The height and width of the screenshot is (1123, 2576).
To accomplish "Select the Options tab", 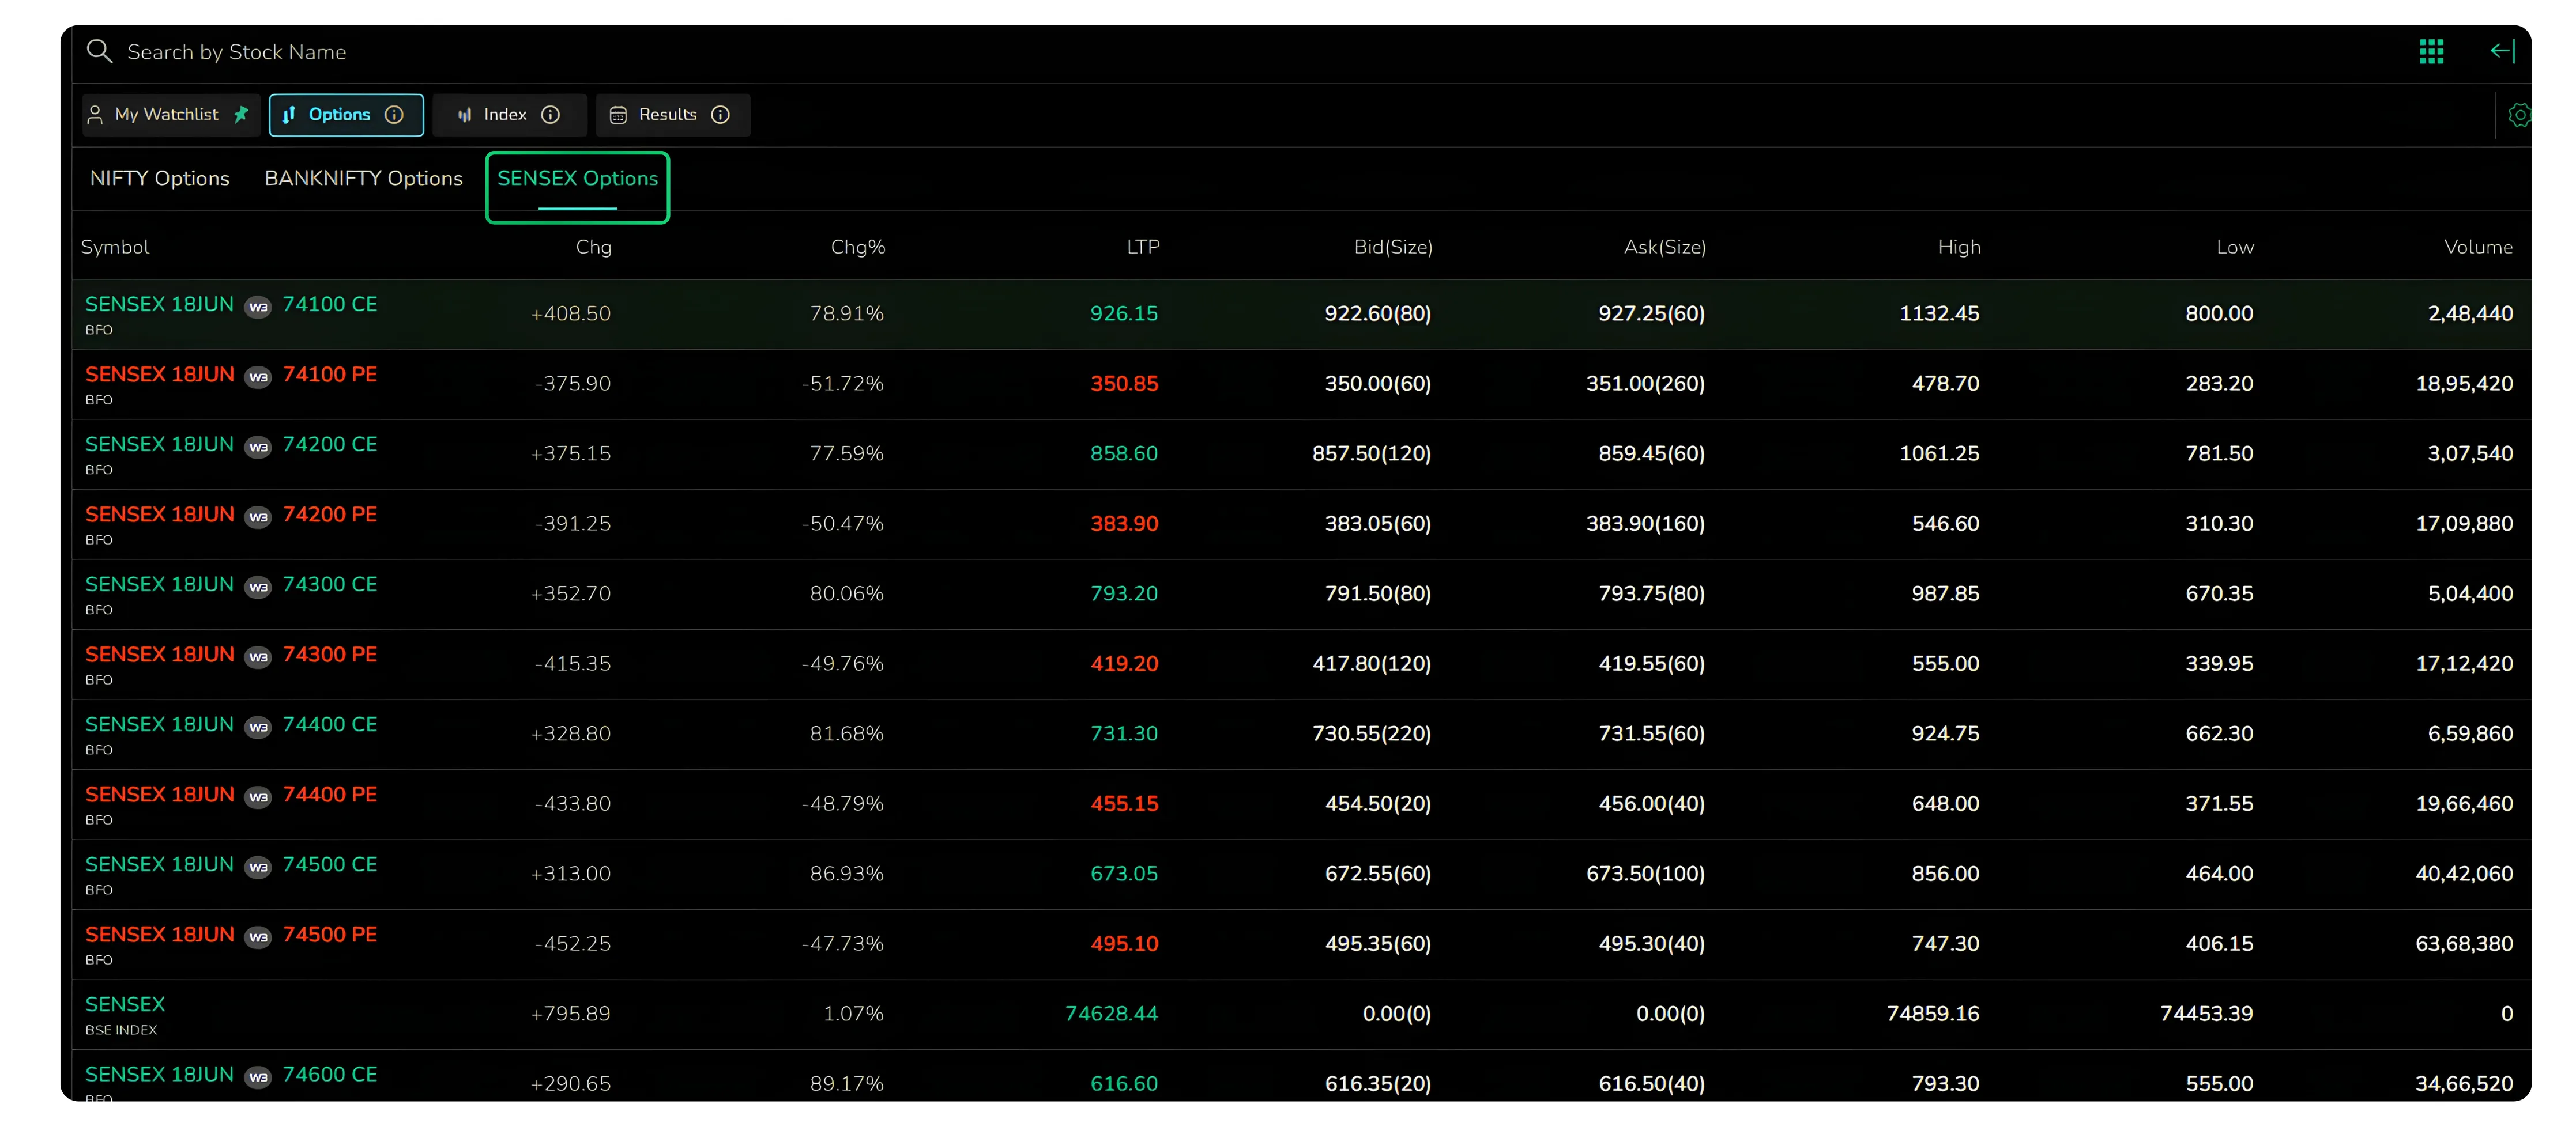I will pos(346,115).
